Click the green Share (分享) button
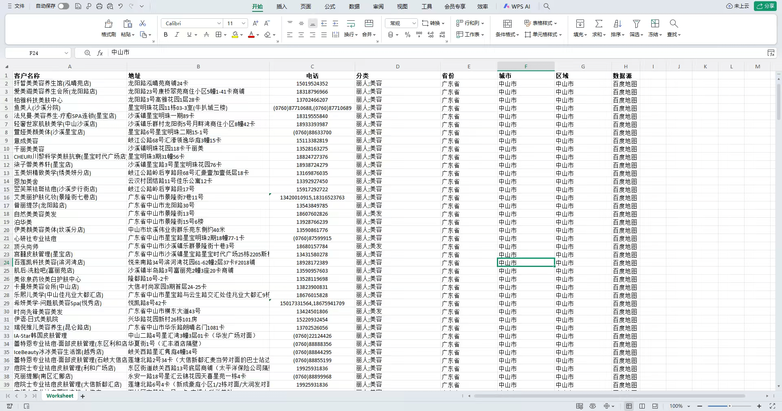 click(x=765, y=6)
